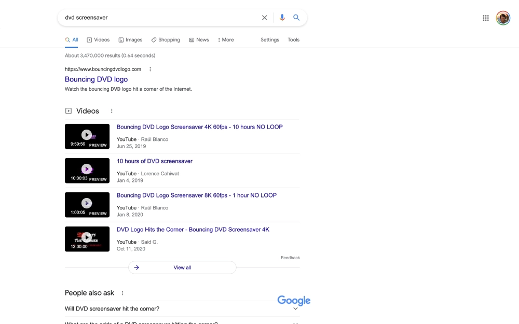Click the 'Oct 11, 2020' date text
The image size is (519, 324).
131,249
